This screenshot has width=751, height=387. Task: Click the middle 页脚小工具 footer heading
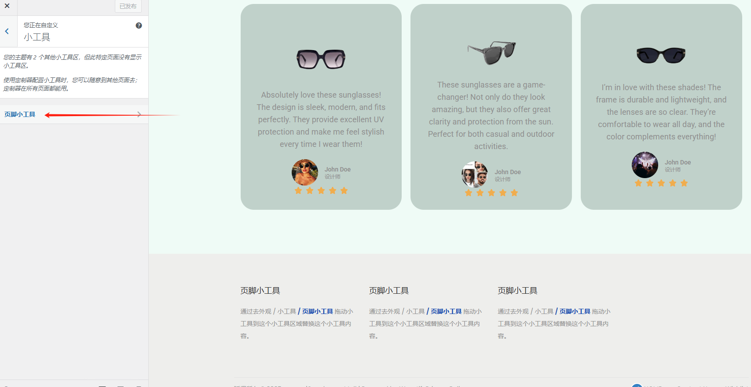point(389,291)
